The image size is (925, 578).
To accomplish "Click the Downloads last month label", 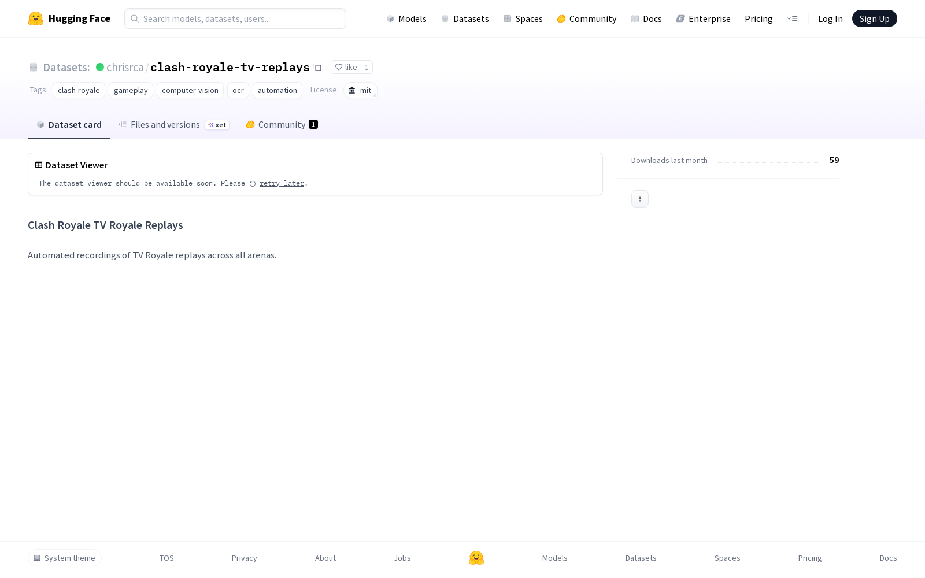I will coord(669,160).
